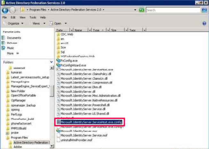This screenshot has width=209, height=149.
Task: Select Program Files folder in tree
Action: click(x=19, y=137)
